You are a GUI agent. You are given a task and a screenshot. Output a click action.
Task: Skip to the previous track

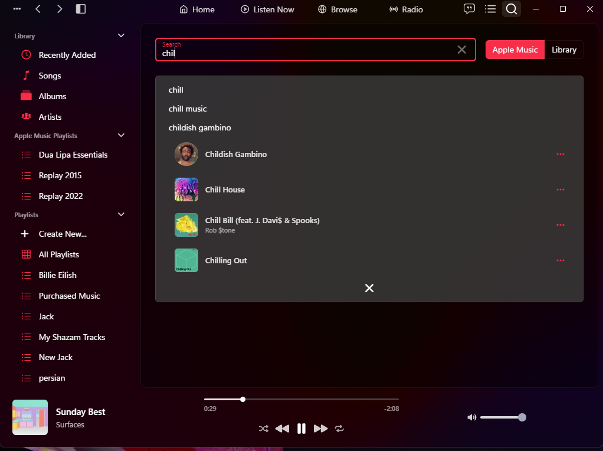282,429
